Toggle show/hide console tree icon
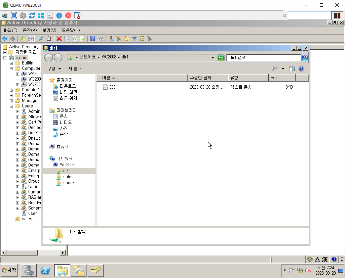This screenshot has height=278, width=345. point(31,39)
